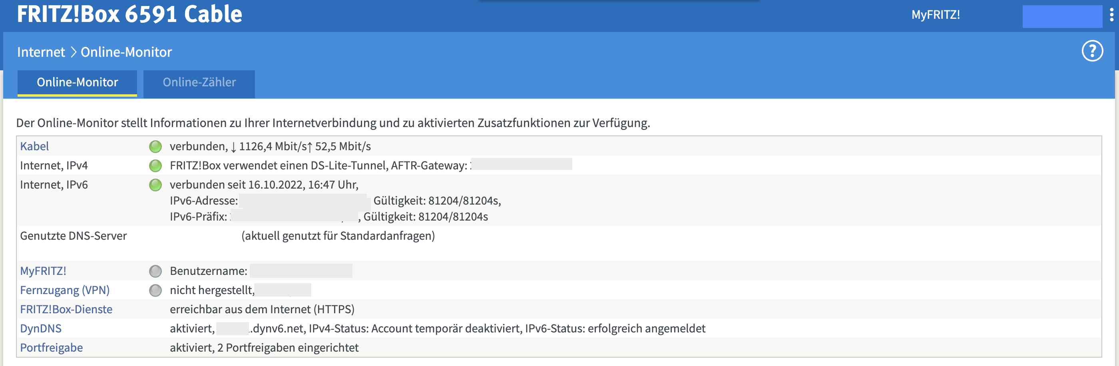Viewport: 1119px width, 366px height.
Task: Click 'erreichbar aus dem Internet (HTTPS)' text
Action: click(262, 309)
